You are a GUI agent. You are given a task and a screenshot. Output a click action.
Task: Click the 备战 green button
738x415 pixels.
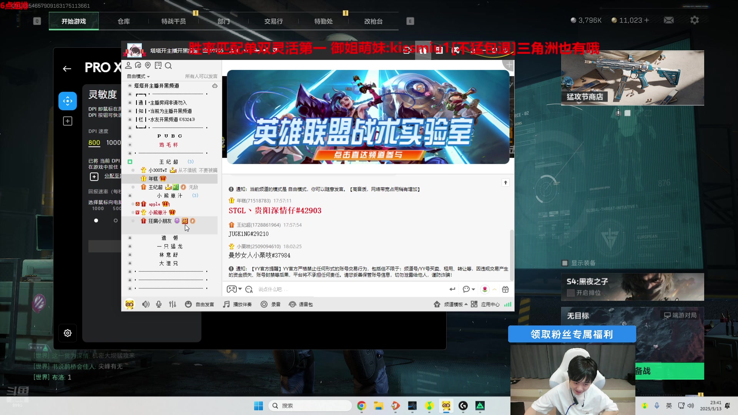pyautogui.click(x=670, y=371)
